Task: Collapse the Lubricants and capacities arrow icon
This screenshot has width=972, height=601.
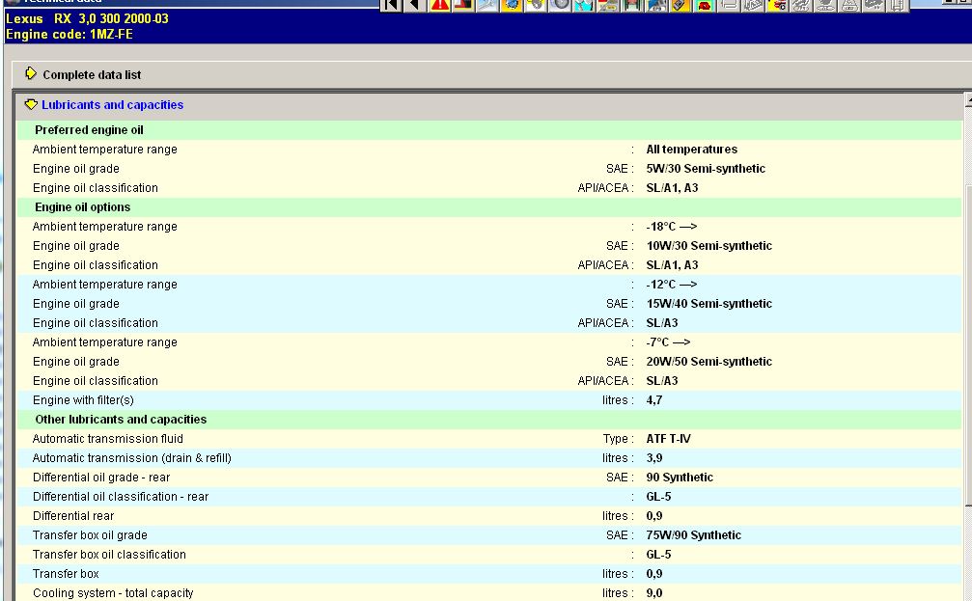Action: (31, 105)
